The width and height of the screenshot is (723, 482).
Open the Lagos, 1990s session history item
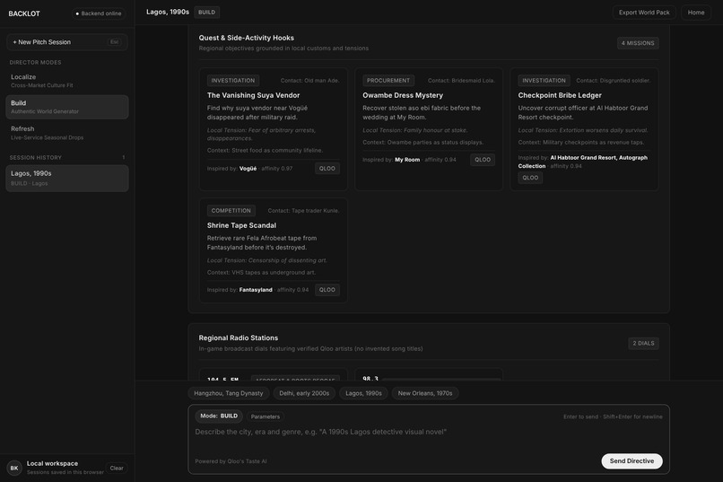(67, 178)
